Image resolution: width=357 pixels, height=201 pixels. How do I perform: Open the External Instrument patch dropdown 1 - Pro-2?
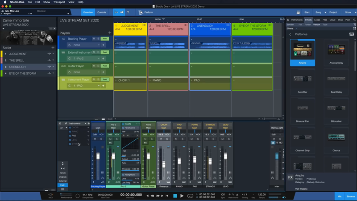click(x=86, y=59)
